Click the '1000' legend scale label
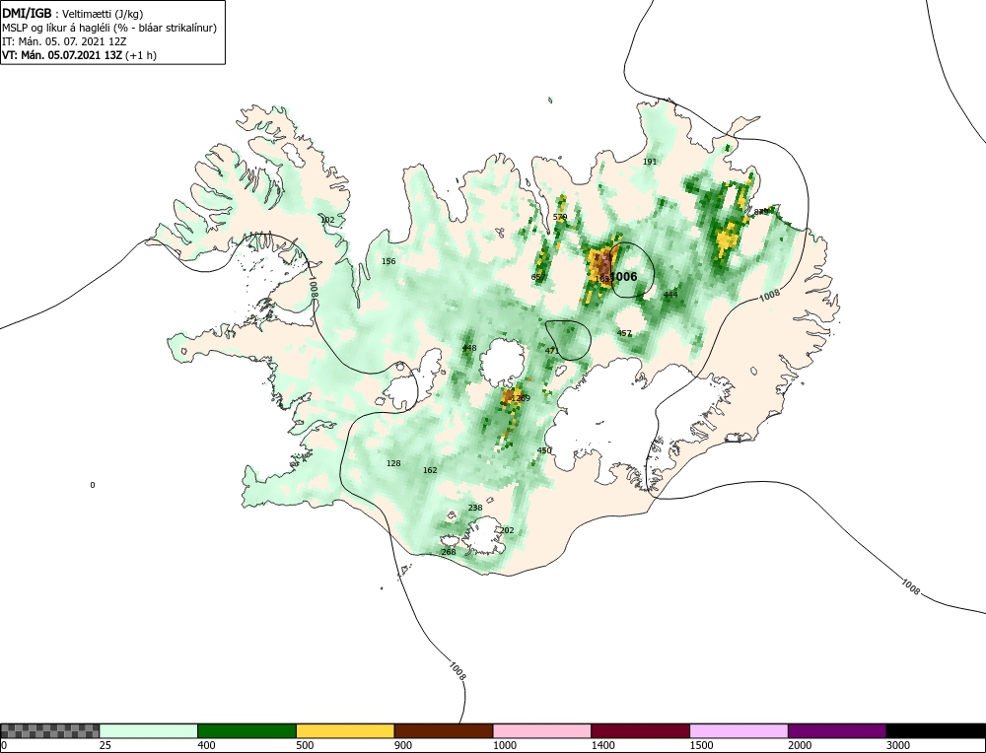Image resolution: width=986 pixels, height=753 pixels. [504, 745]
